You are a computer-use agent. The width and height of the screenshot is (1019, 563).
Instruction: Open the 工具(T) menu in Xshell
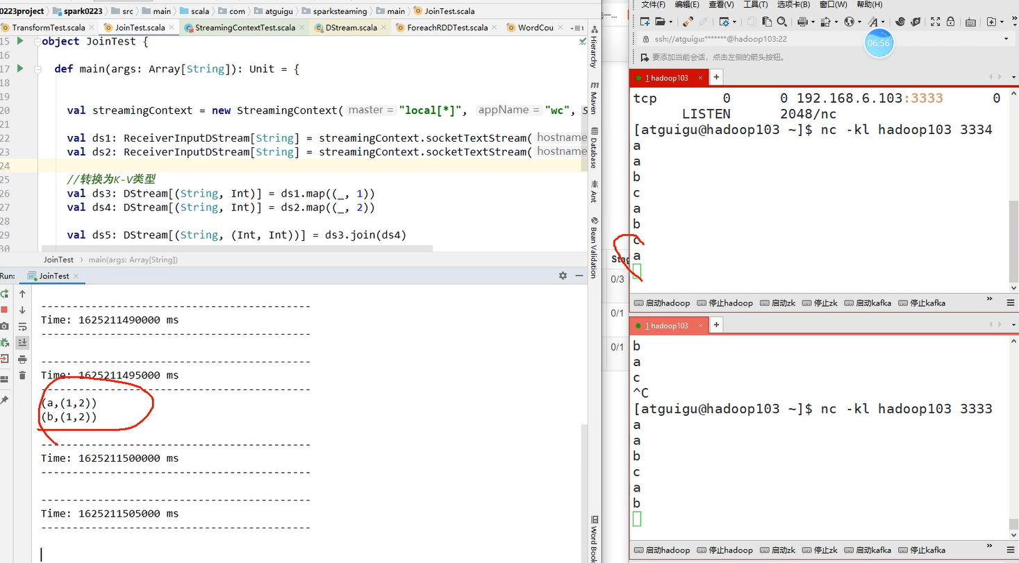pos(755,4)
